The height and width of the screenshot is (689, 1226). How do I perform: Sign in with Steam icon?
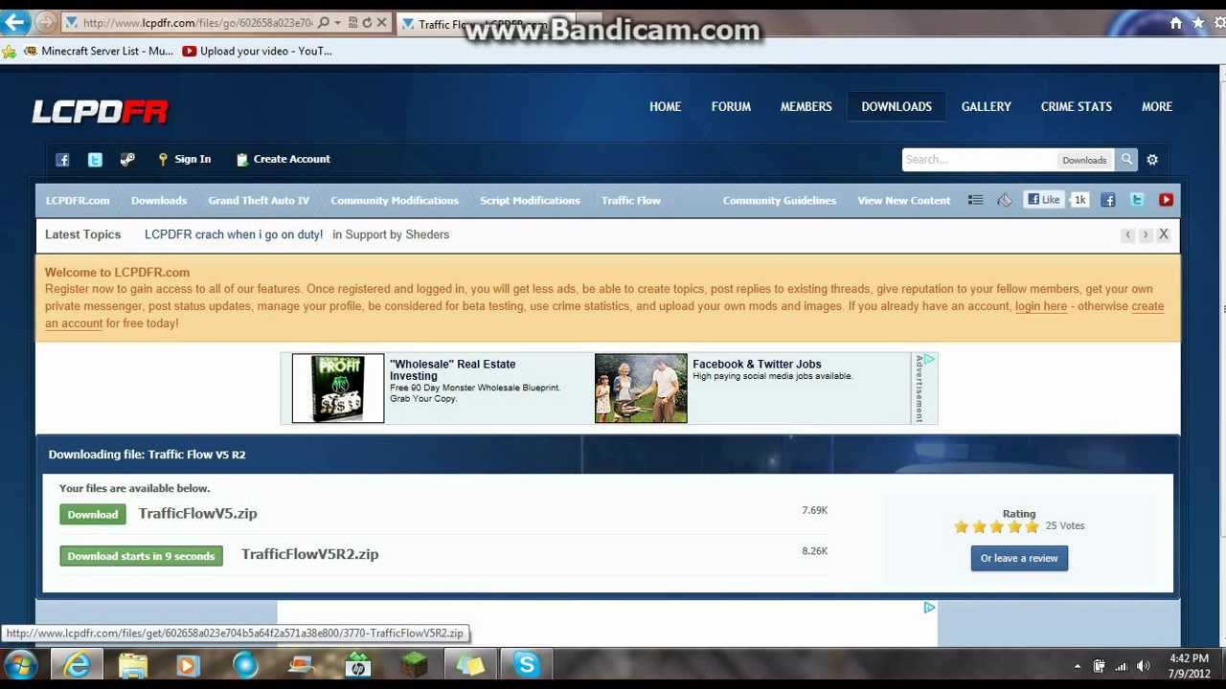click(127, 160)
